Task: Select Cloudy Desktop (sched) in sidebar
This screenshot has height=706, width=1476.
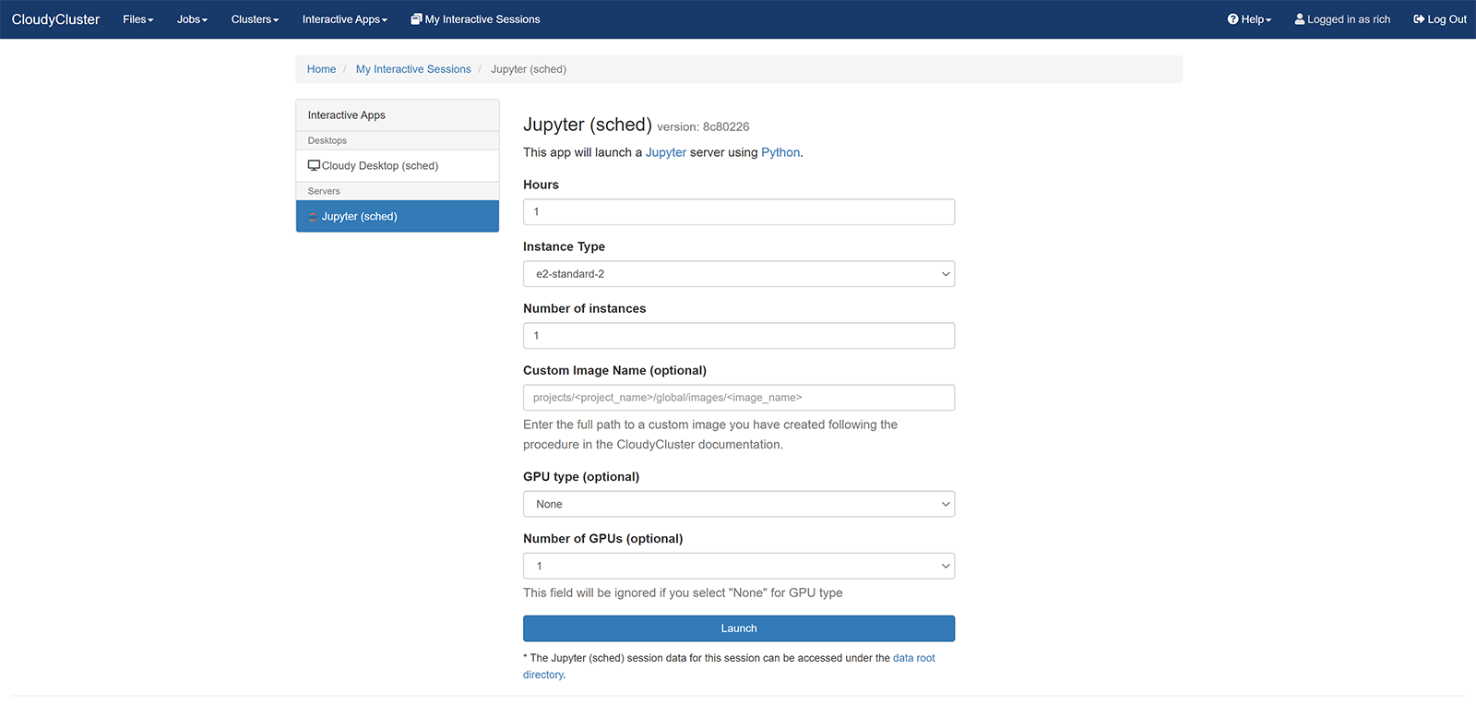Action: [398, 166]
